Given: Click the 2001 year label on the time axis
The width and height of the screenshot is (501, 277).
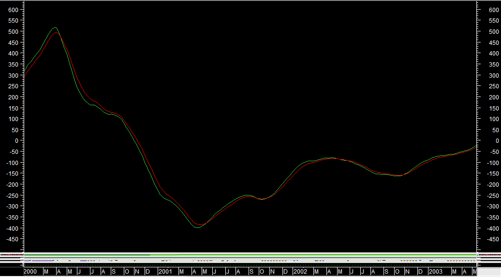Looking at the screenshot, I should pos(165,272).
